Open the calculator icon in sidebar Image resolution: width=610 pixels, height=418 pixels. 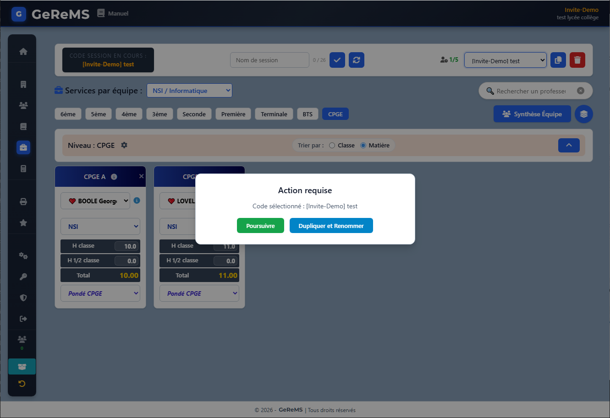click(23, 168)
